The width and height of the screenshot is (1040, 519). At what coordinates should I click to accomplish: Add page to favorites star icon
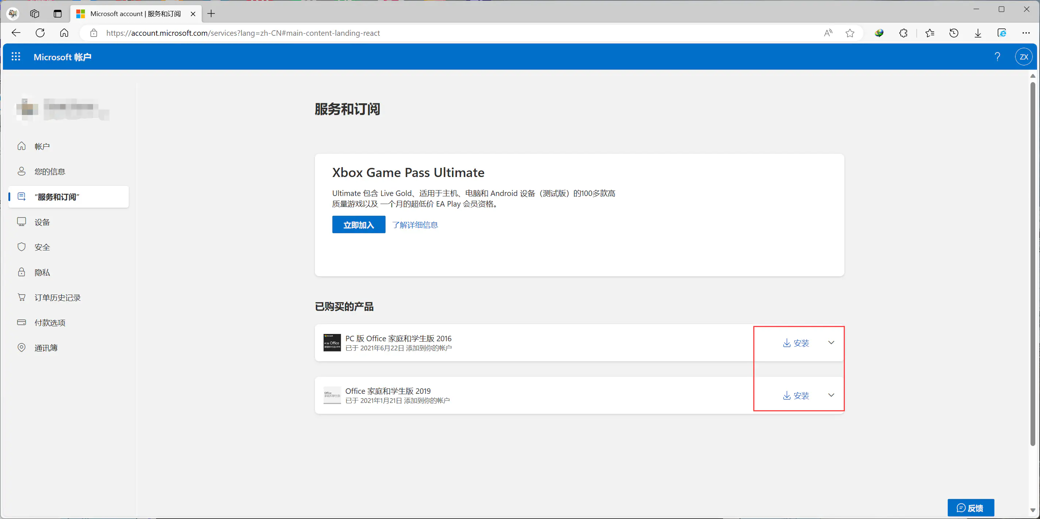[x=850, y=33]
